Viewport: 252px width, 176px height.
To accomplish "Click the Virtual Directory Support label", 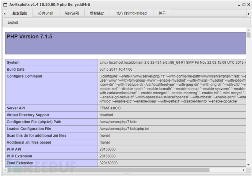I will click(28, 115).
